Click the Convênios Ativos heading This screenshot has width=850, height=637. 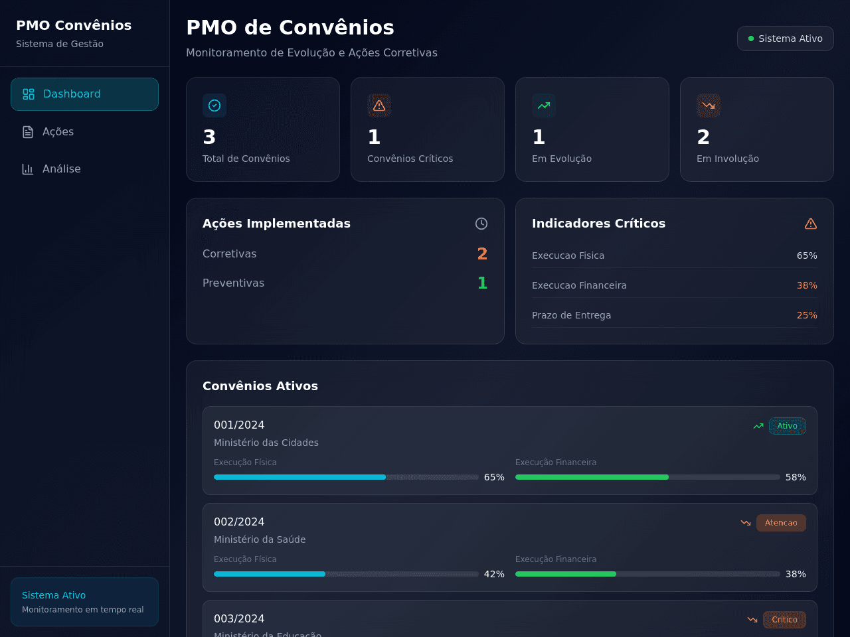260,386
